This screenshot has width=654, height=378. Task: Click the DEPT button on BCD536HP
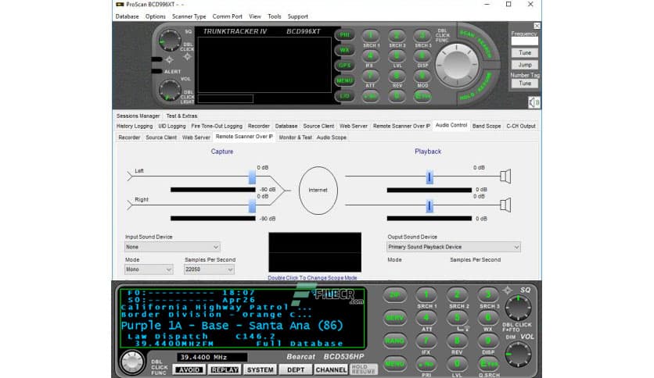tap(296, 369)
